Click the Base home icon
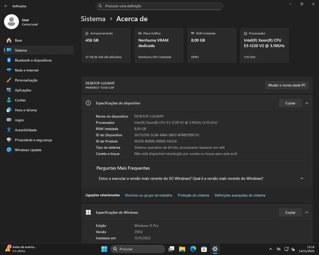Screen dimensions: 319x255 [x=9, y=40]
